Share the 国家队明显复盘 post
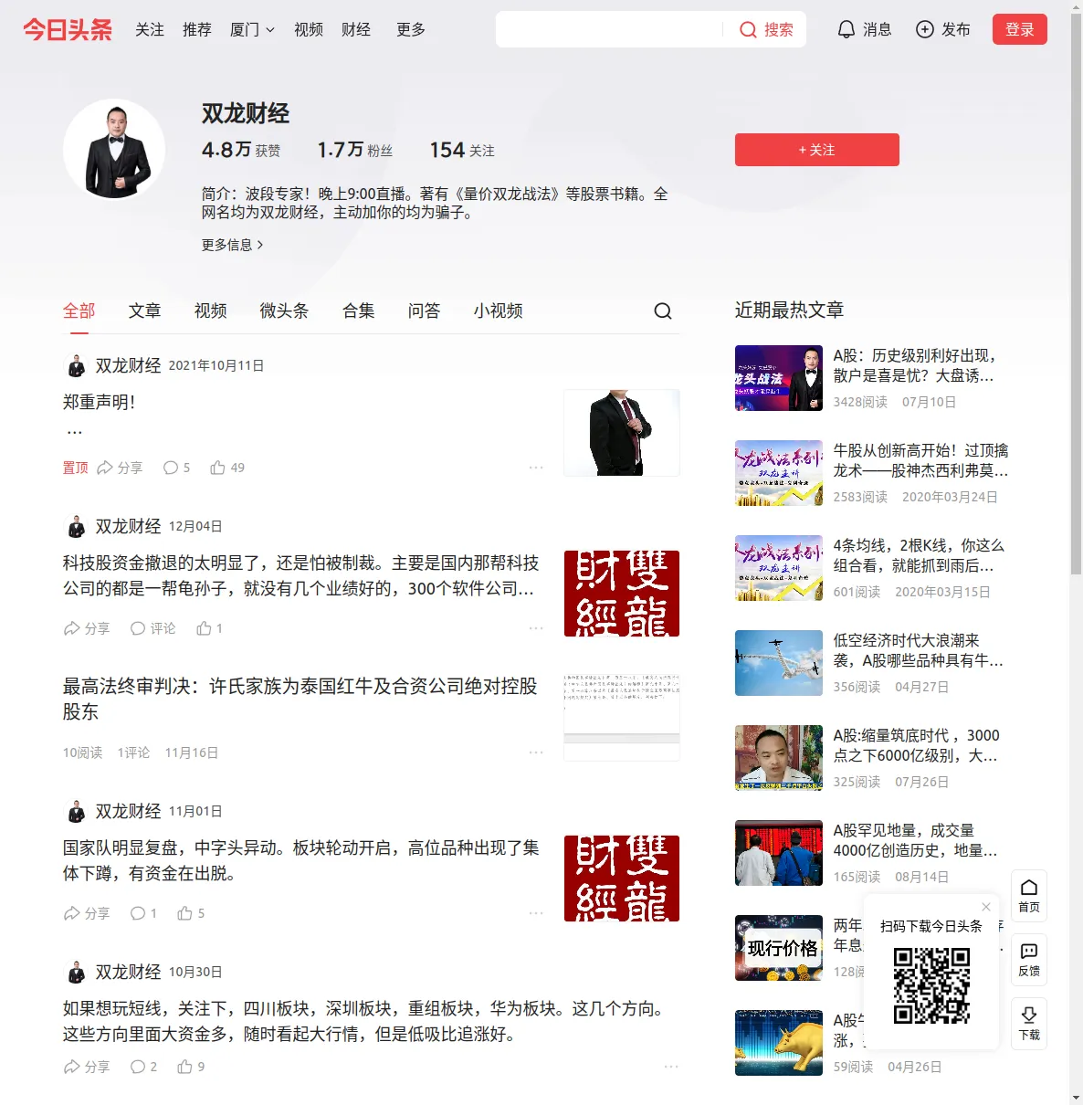Image resolution: width=1083 pixels, height=1105 pixels. [x=87, y=913]
